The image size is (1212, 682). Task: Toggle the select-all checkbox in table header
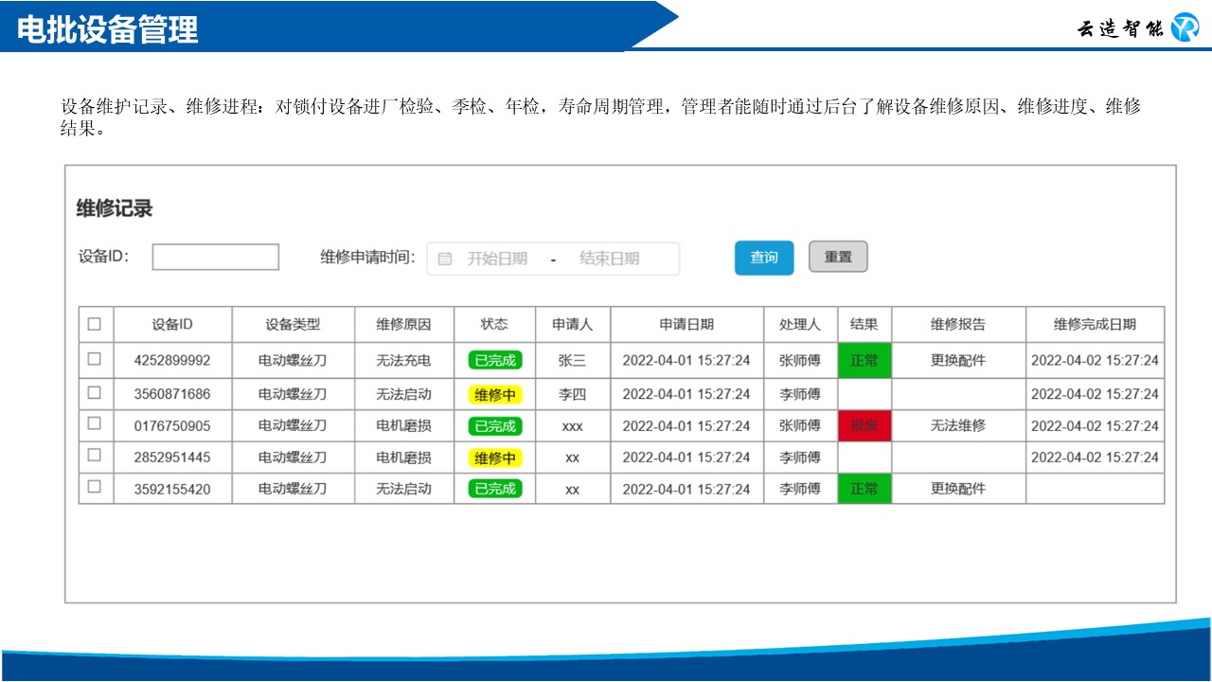[94, 324]
